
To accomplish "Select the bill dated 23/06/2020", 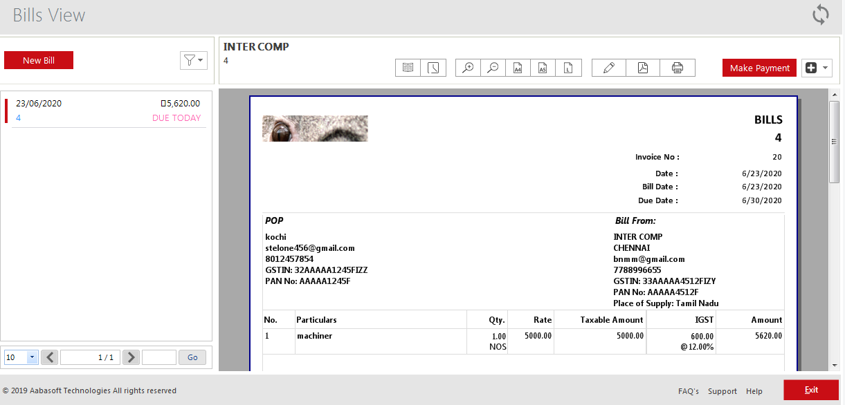I will point(107,111).
